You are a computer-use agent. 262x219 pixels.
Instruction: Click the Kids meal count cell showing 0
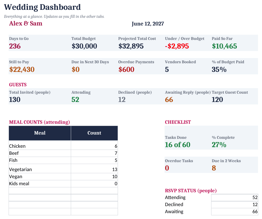coord(94,183)
